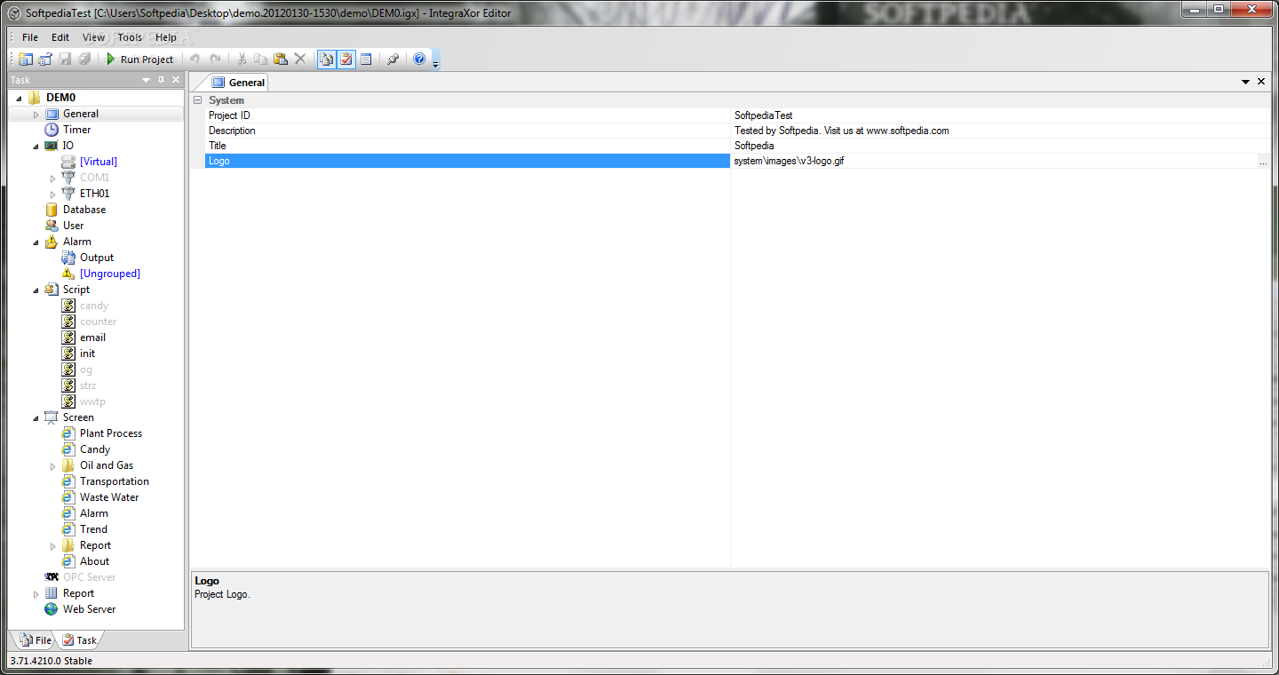This screenshot has height=675, width=1279.
Task: Click the Redo toolbar icon
Action: tap(215, 60)
